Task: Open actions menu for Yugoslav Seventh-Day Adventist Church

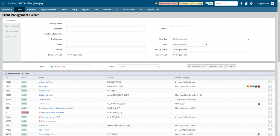Action: (x=270, y=108)
